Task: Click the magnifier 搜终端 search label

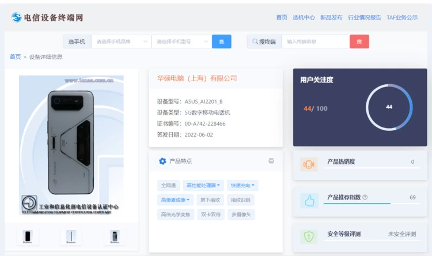Action: click(x=264, y=42)
